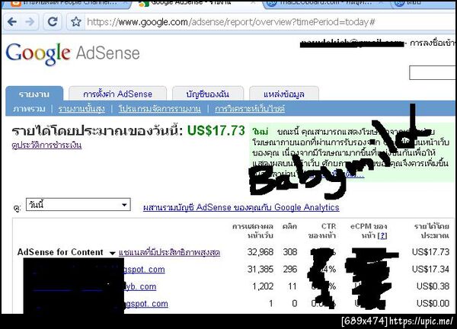Click the search box at top right
The image size is (457, 329).
(433, 73)
